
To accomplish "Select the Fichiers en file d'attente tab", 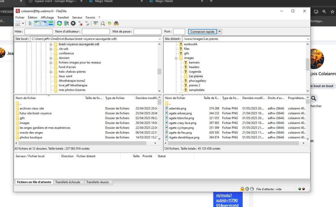I will point(34,182).
